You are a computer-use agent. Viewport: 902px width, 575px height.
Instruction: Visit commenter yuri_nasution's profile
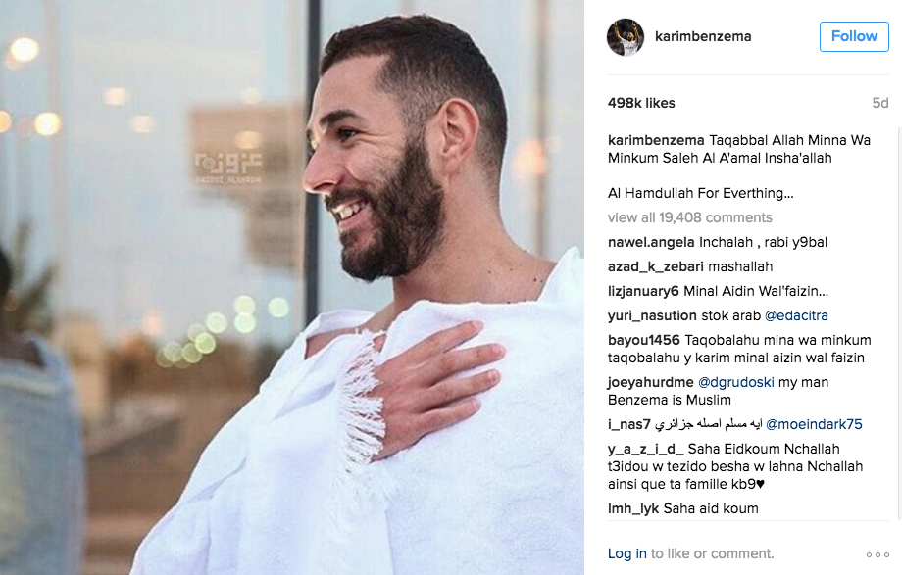point(652,315)
